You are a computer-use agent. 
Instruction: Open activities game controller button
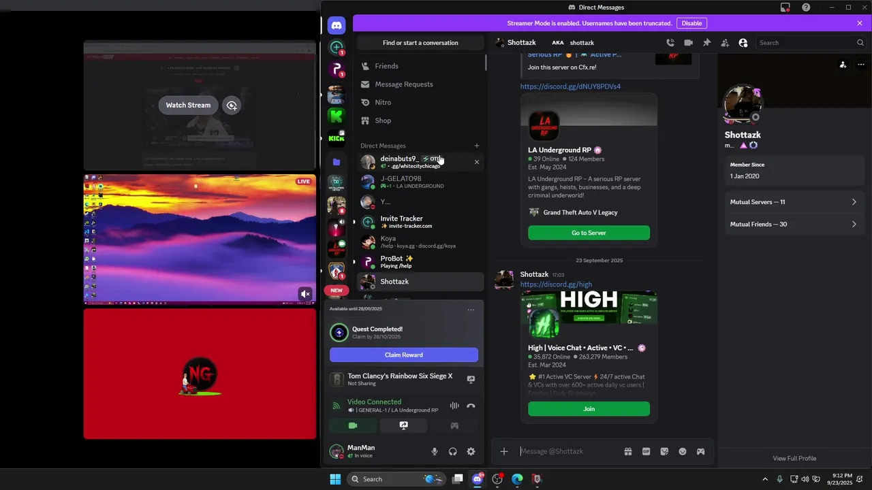coord(454,425)
